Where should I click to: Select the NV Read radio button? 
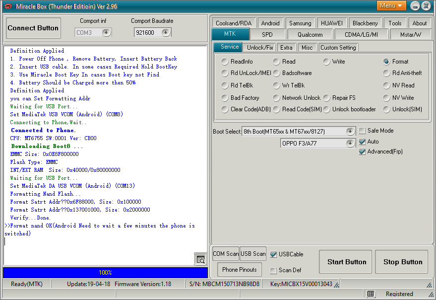[386, 85]
